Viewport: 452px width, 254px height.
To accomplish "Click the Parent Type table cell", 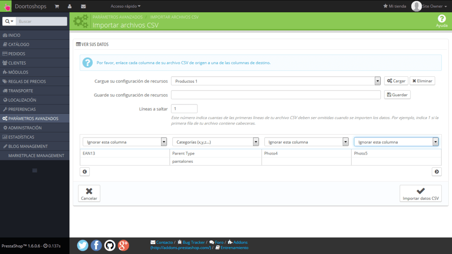I will [x=216, y=153].
